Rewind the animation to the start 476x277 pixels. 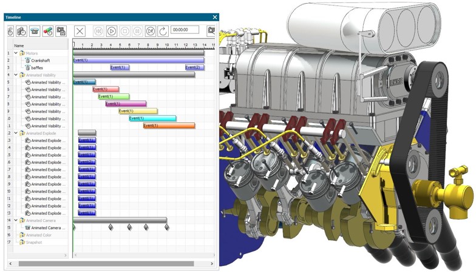click(x=98, y=30)
